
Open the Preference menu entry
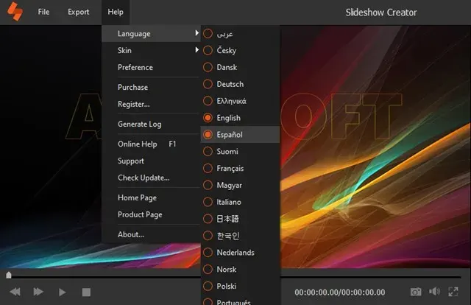tap(151, 67)
